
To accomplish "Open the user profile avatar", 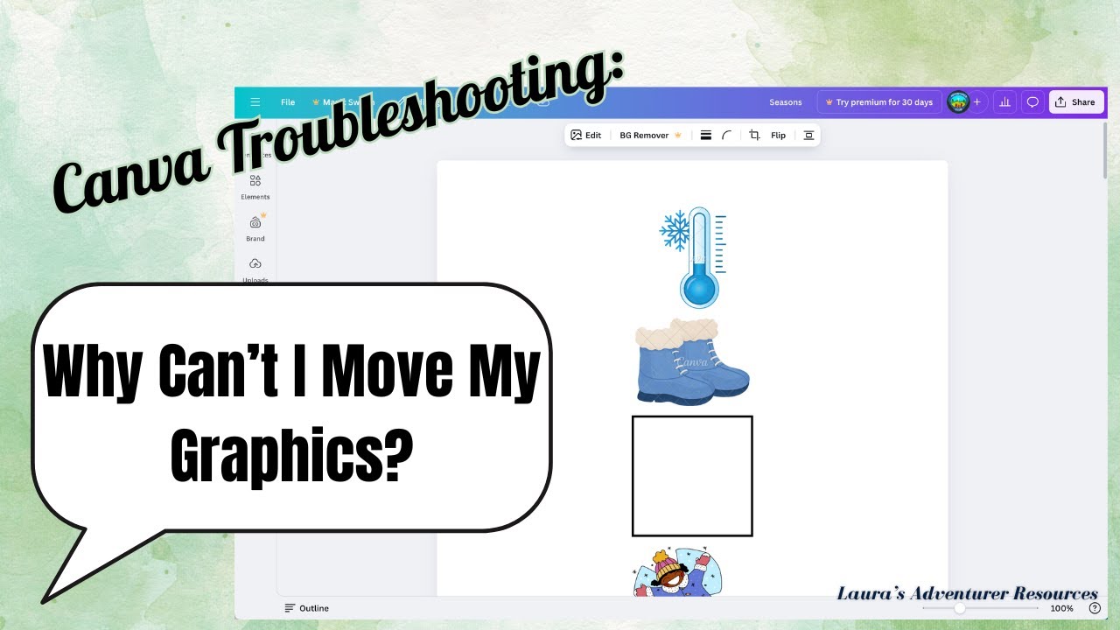I will (x=958, y=102).
